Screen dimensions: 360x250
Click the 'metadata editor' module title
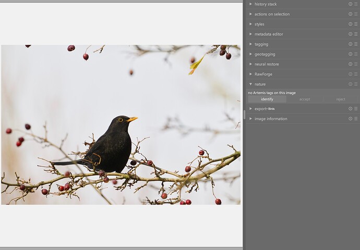click(269, 34)
